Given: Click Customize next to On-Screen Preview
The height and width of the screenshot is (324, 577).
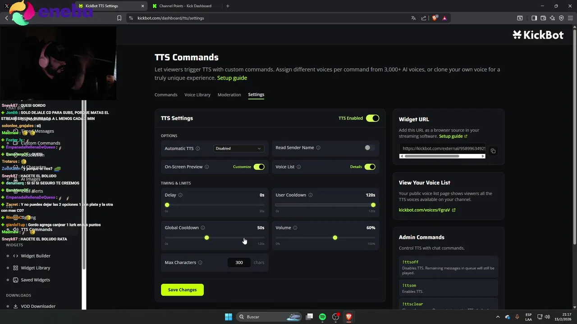Looking at the screenshot, I should [x=242, y=167].
